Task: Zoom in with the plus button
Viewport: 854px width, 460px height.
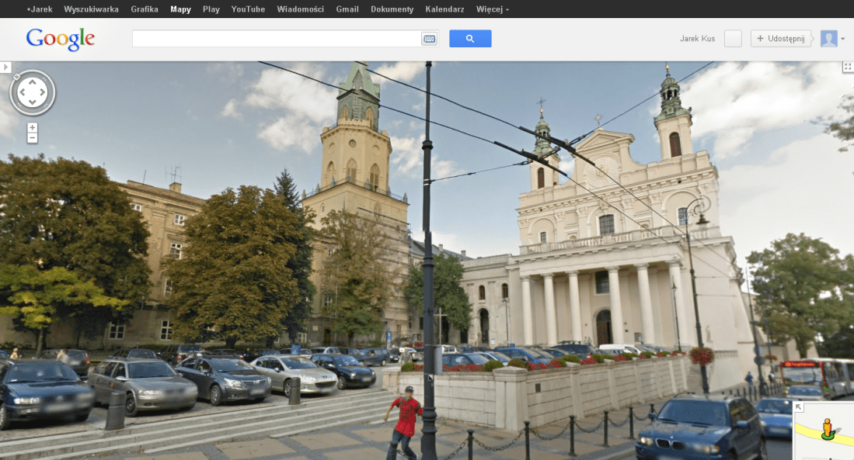Action: point(32,127)
